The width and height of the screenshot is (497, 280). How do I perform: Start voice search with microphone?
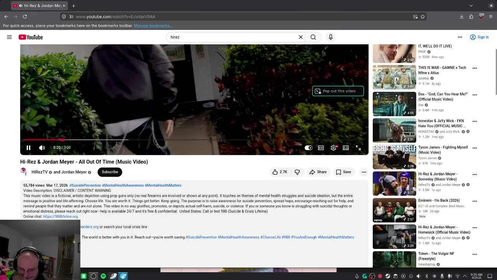[x=331, y=37]
